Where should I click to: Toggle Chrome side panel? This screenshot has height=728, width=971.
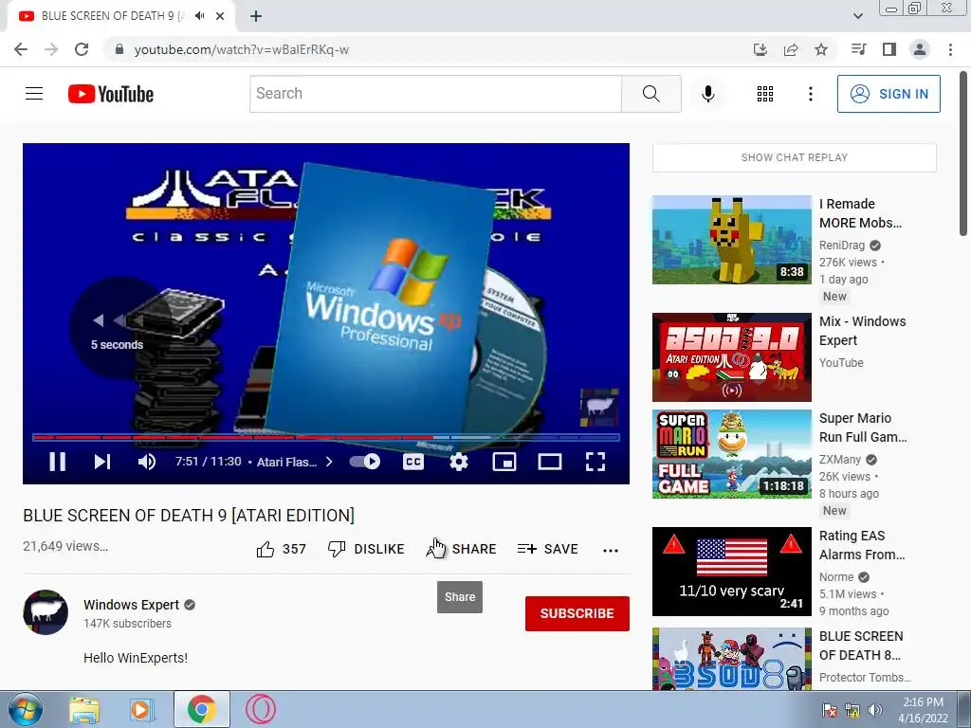(889, 49)
